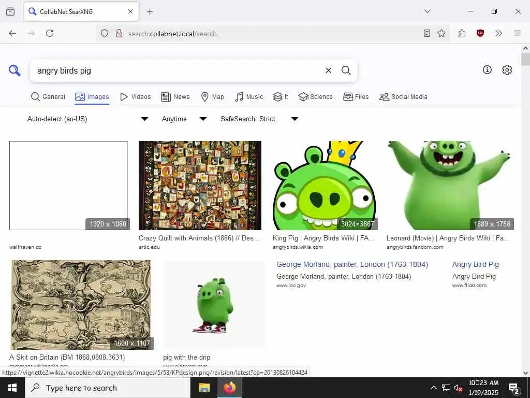
Task: Switch to the IT category
Action: tap(281, 97)
